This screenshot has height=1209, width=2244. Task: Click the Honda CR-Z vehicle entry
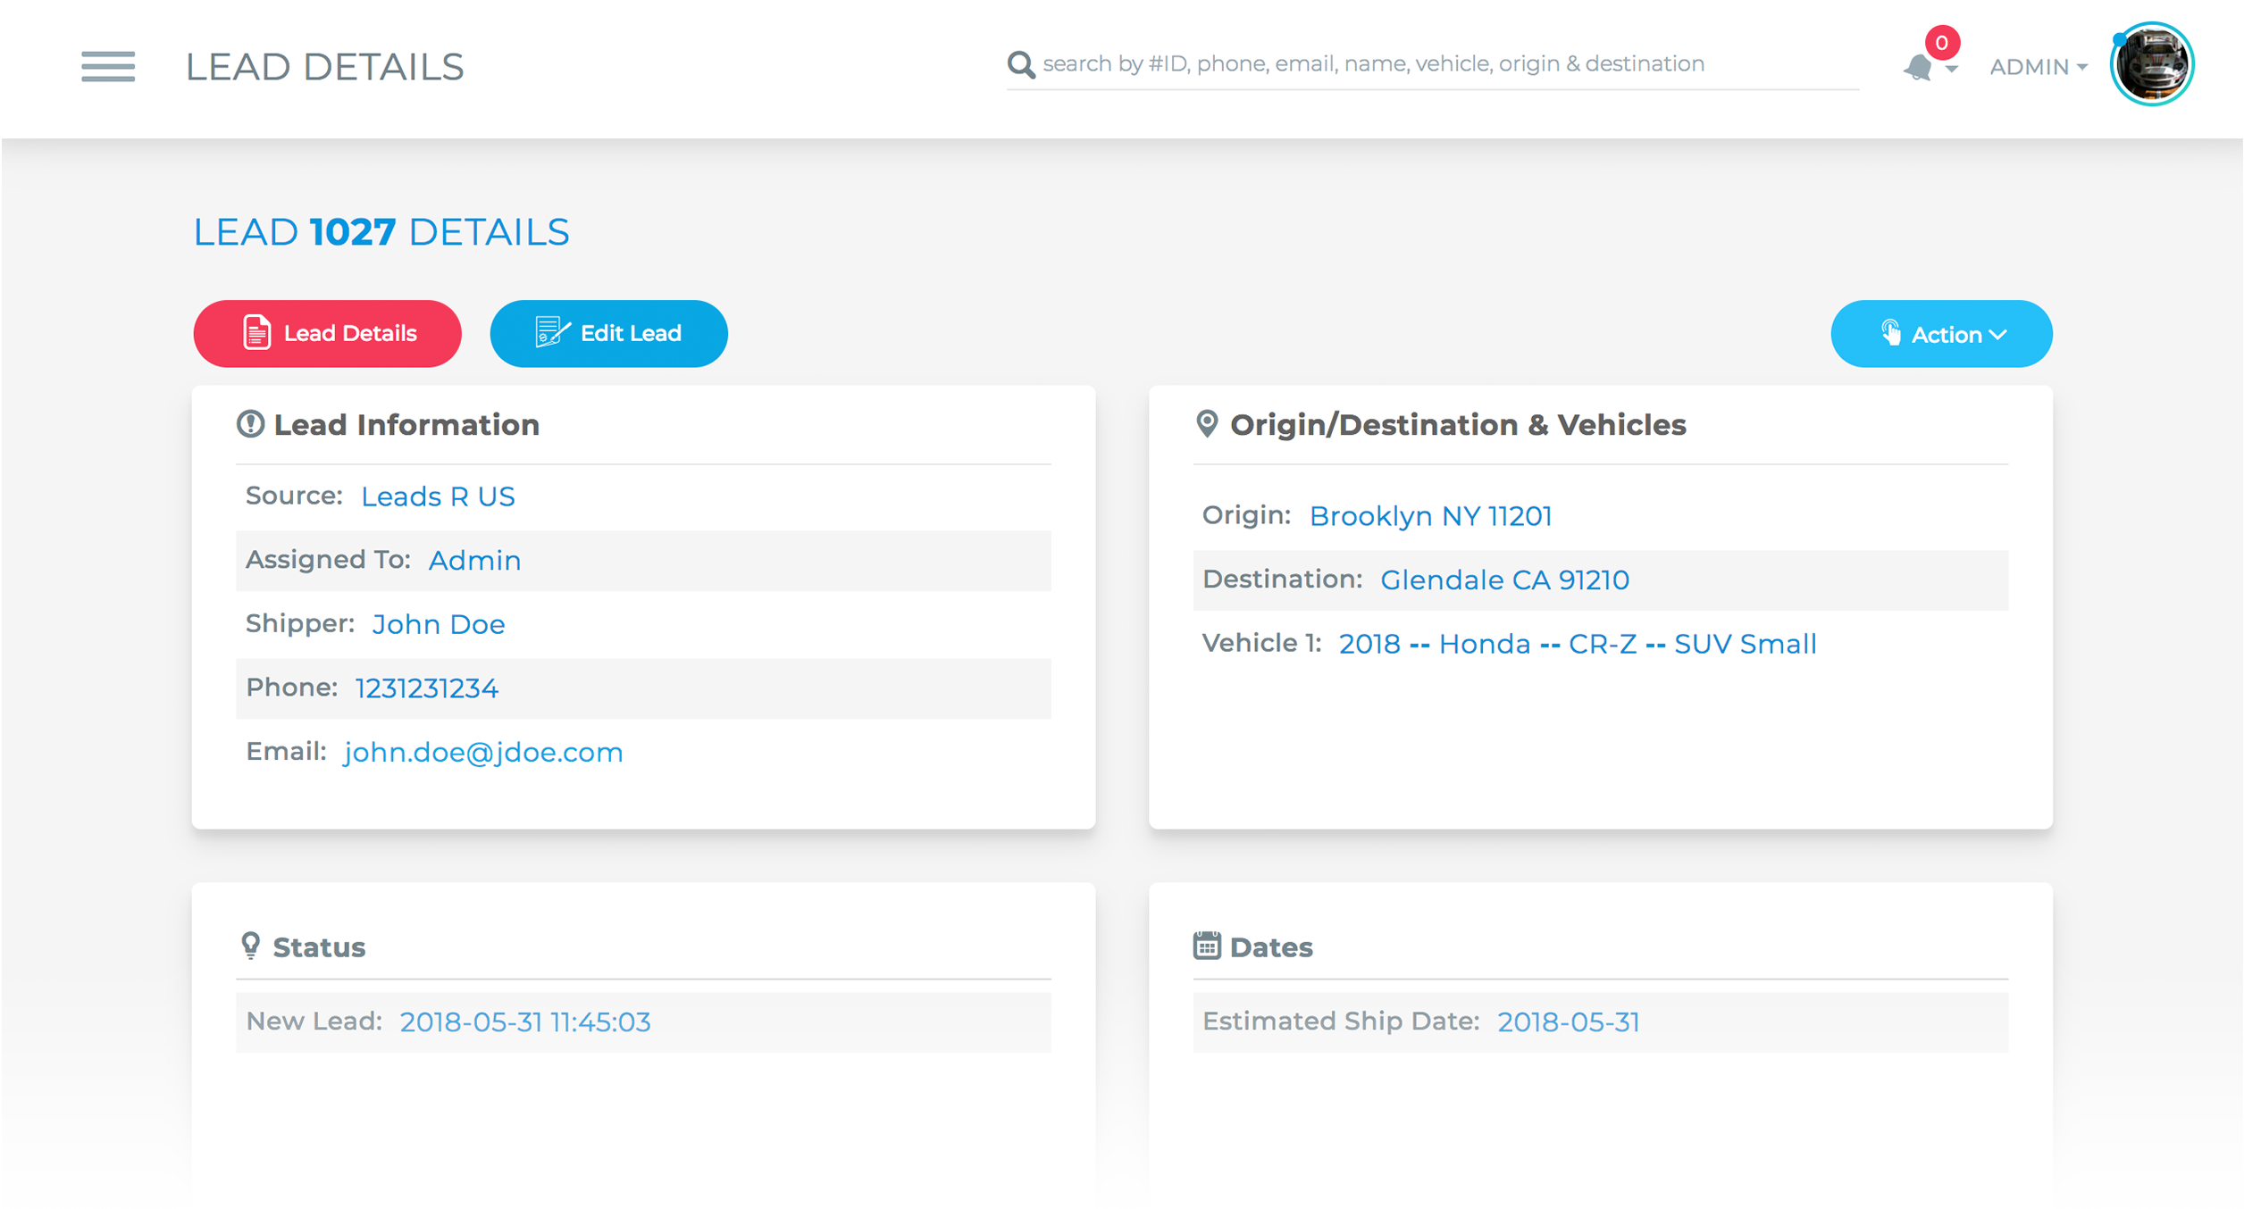pos(1577,644)
